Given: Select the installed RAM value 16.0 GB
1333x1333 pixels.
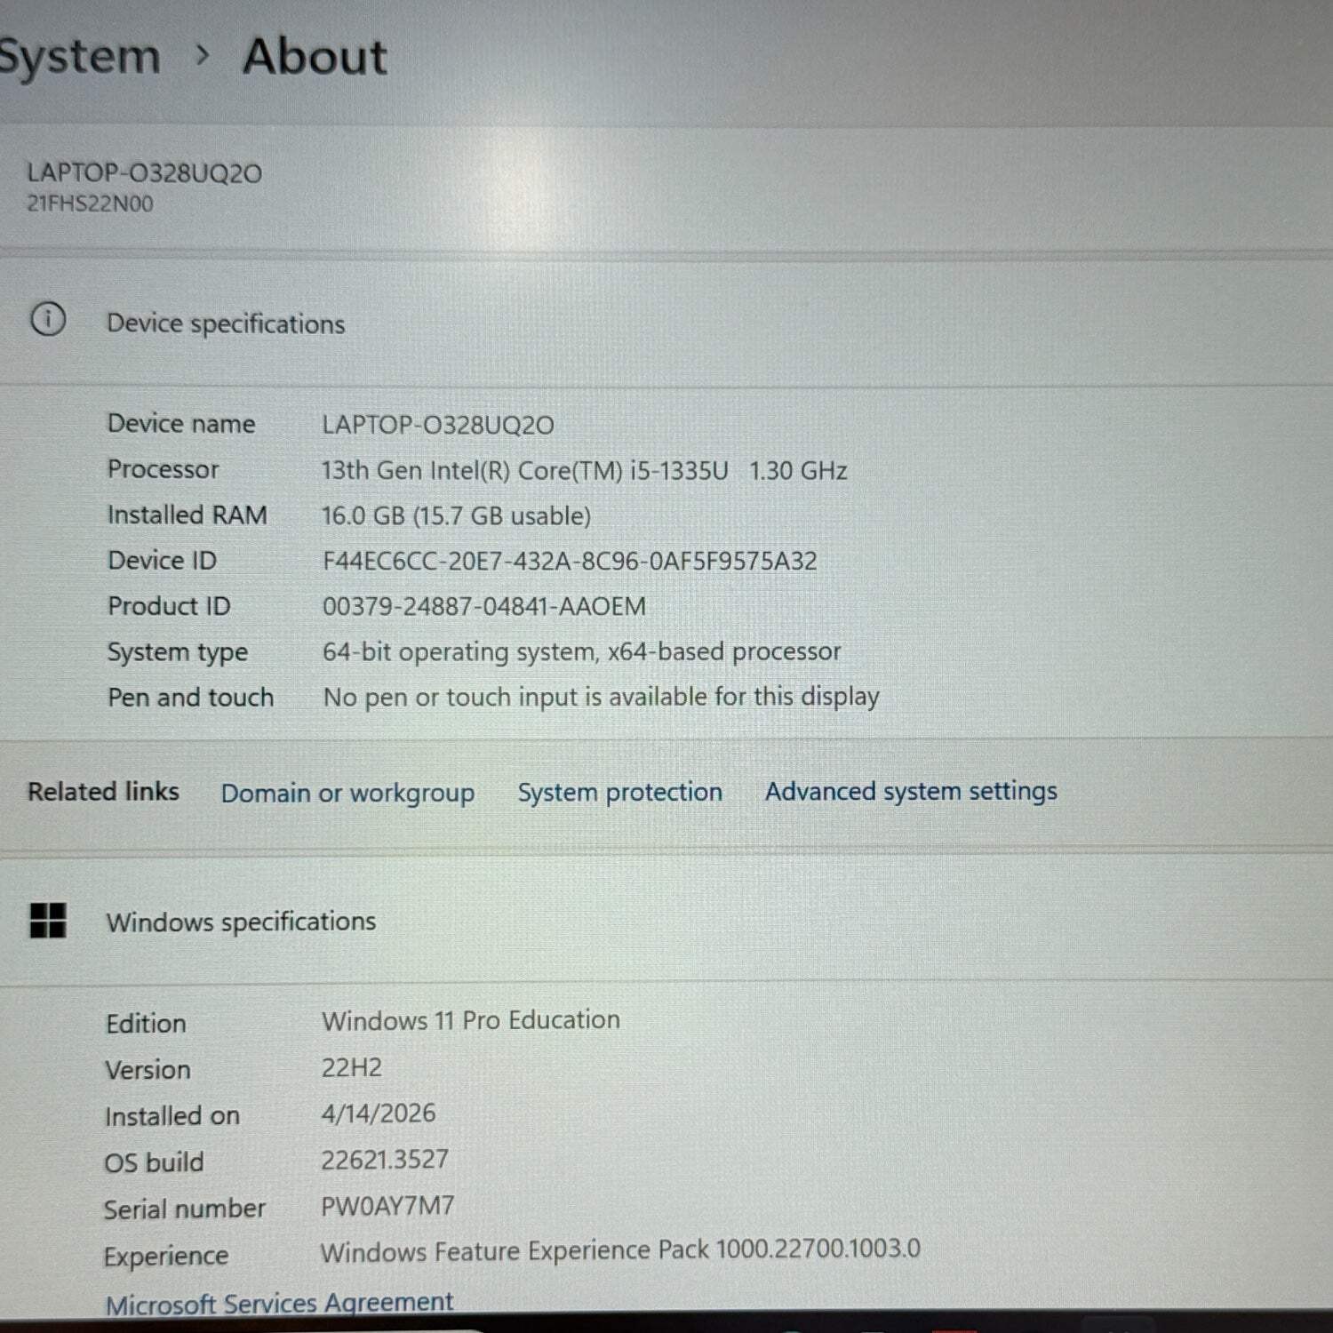Looking at the screenshot, I should pyautogui.click(x=456, y=515).
